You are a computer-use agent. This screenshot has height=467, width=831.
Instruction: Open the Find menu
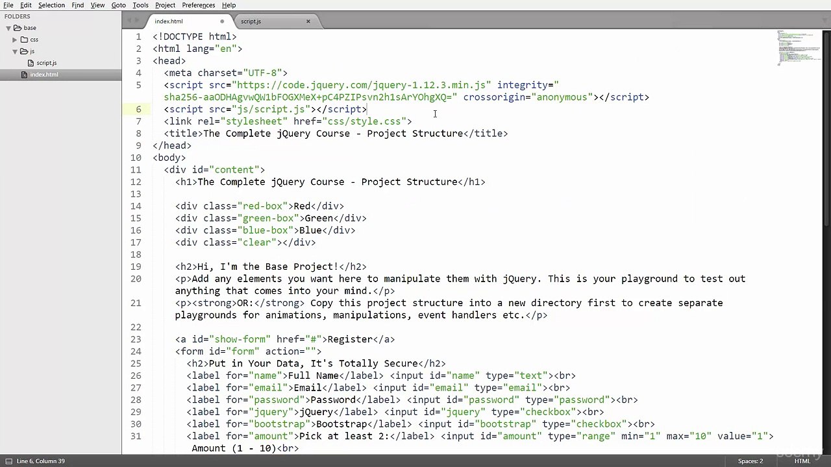point(77,5)
